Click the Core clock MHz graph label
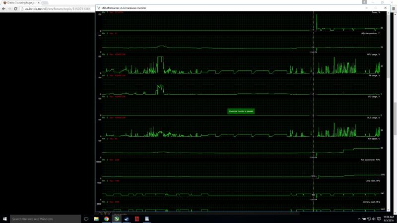The image size is (397, 223). [x=373, y=181]
